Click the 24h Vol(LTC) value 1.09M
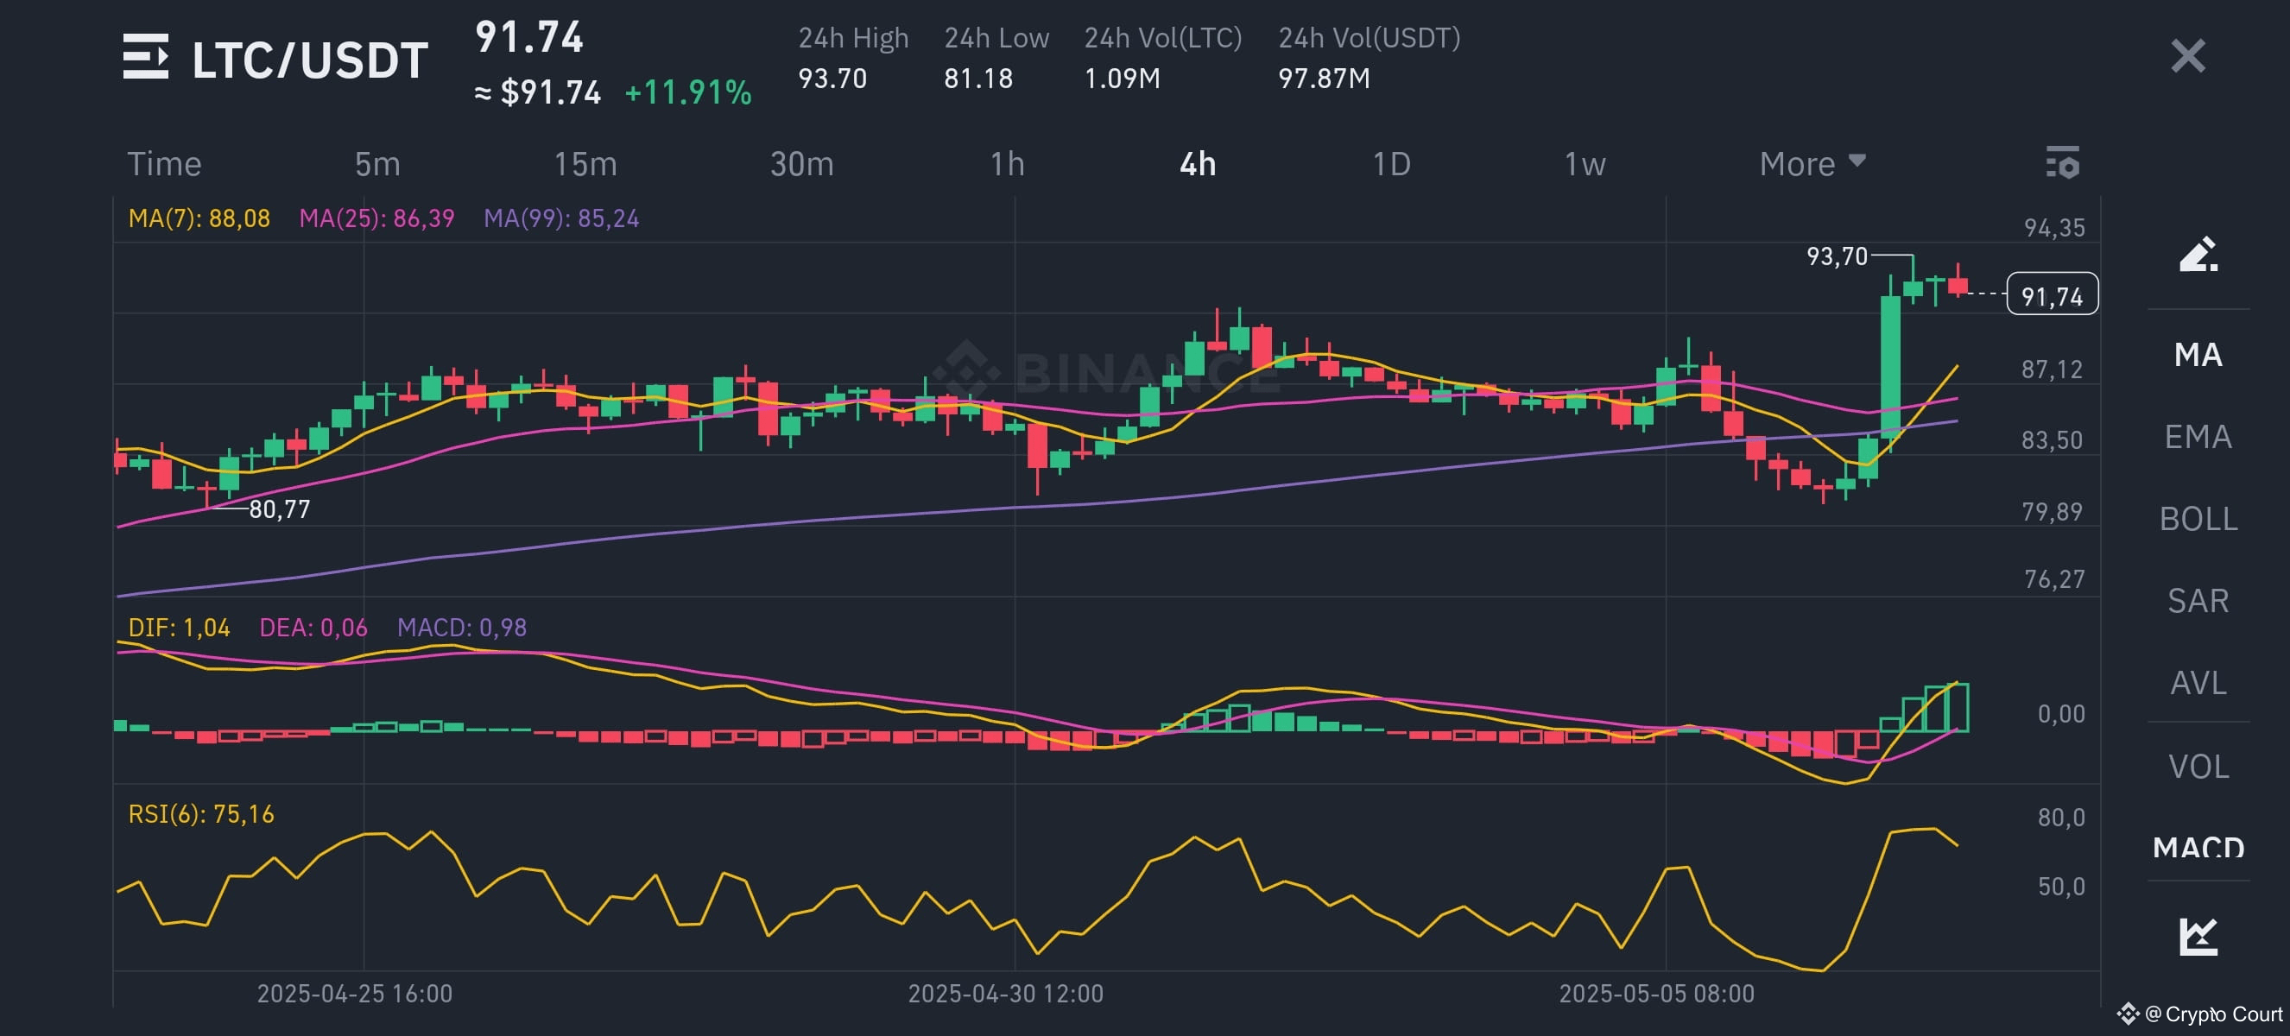Screen dimensions: 2290x1036 coord(1121,79)
